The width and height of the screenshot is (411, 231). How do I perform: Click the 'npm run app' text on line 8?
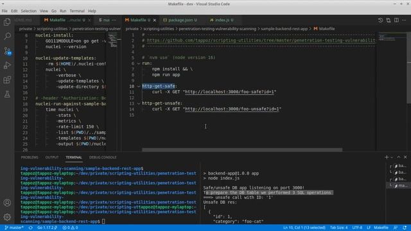click(x=166, y=75)
